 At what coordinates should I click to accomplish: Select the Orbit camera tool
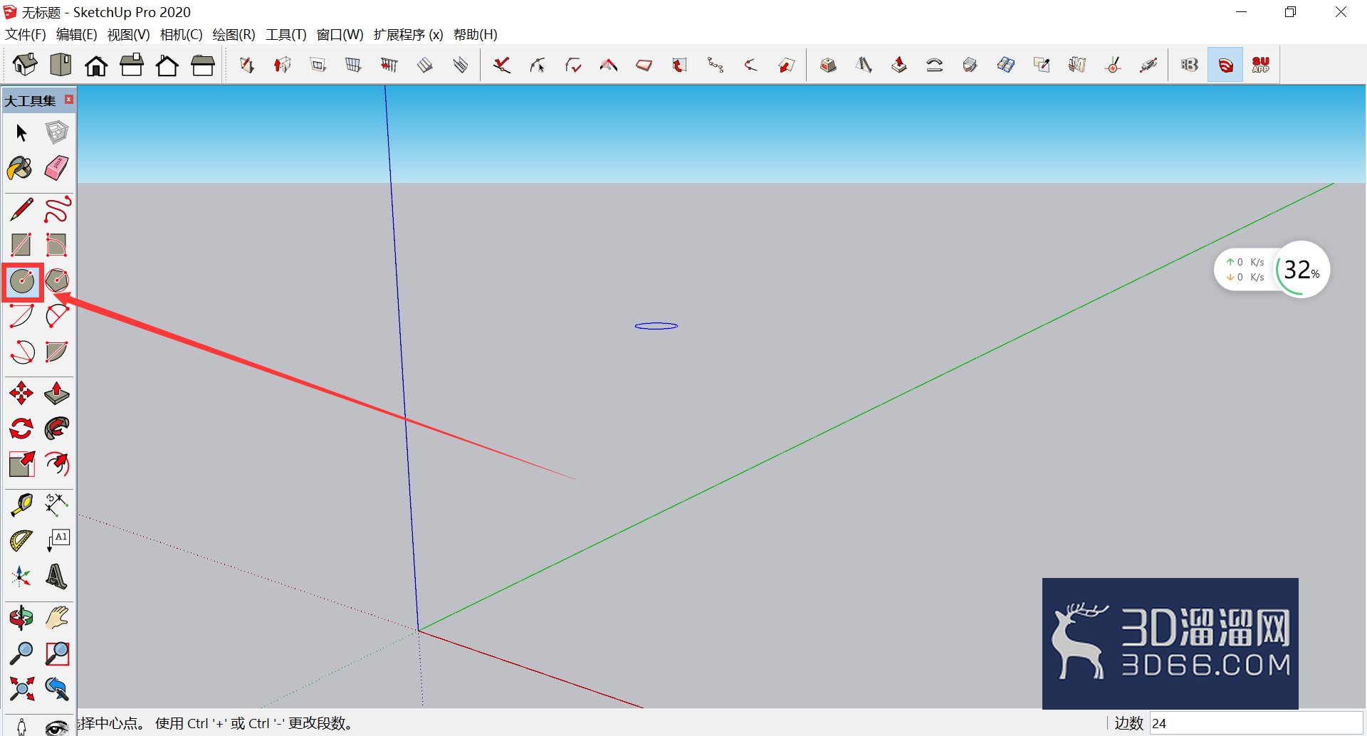[x=21, y=617]
